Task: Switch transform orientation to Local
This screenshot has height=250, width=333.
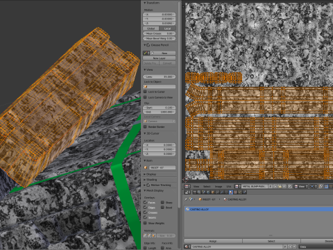Action: click(167, 28)
